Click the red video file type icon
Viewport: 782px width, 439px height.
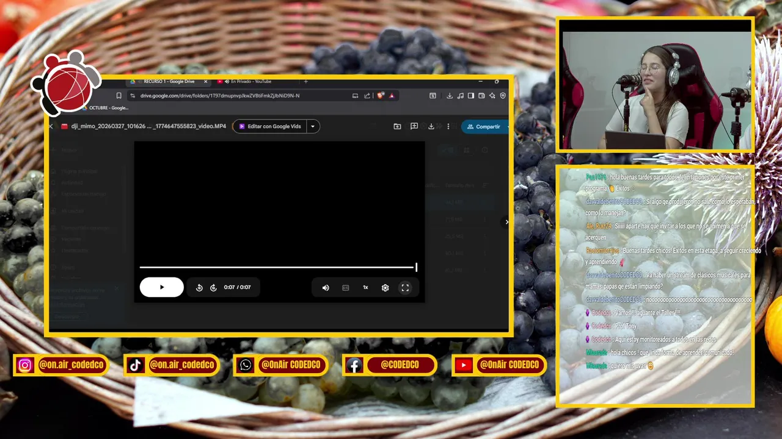pos(64,126)
